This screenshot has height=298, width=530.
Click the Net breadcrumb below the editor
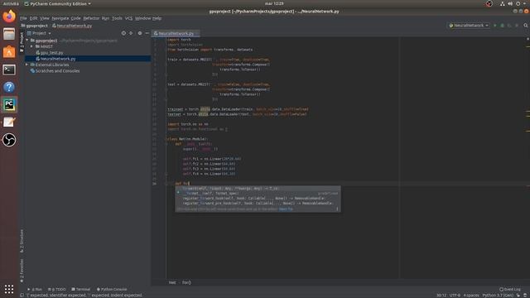[x=172, y=282]
